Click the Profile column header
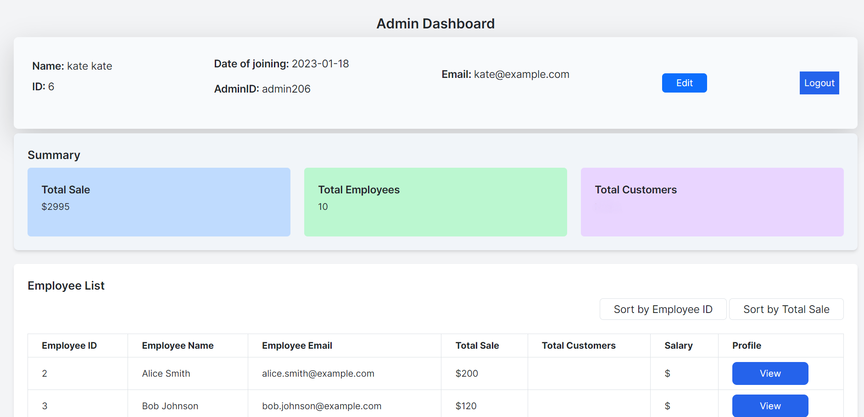 click(747, 346)
